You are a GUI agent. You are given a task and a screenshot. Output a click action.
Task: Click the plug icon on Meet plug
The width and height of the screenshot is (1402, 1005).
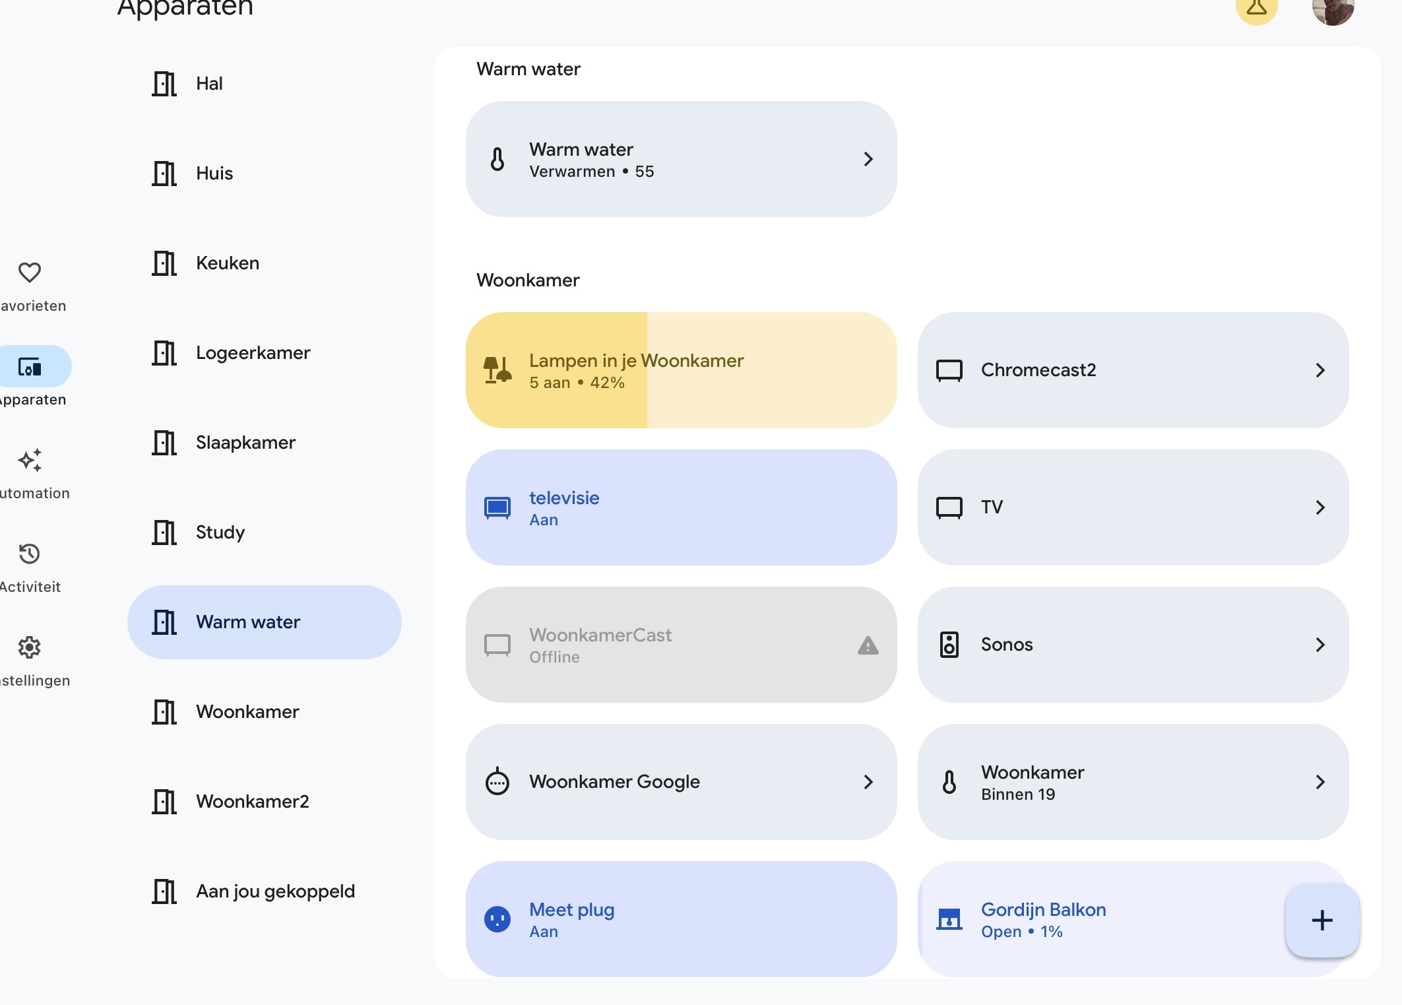click(x=497, y=919)
